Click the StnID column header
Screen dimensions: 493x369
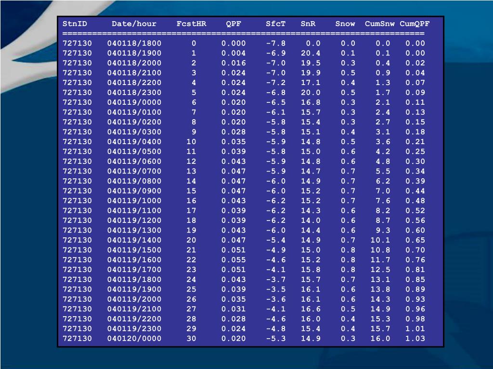(75, 24)
